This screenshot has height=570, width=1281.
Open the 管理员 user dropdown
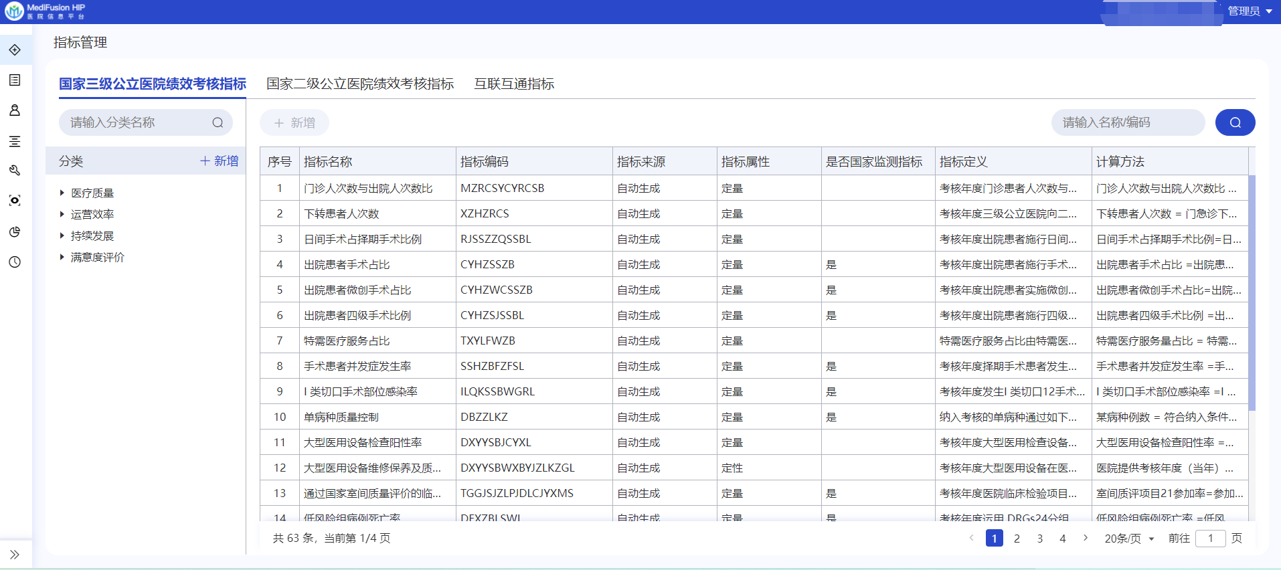coord(1250,11)
